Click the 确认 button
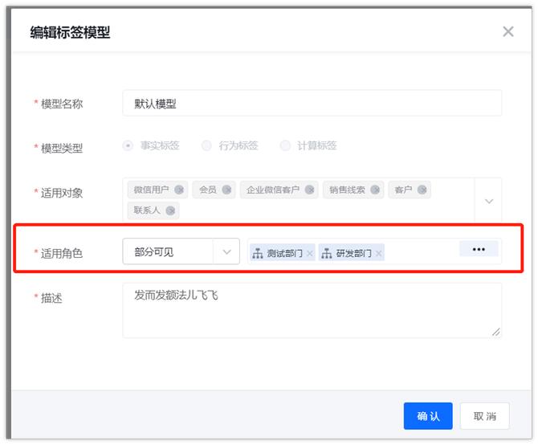 [428, 416]
